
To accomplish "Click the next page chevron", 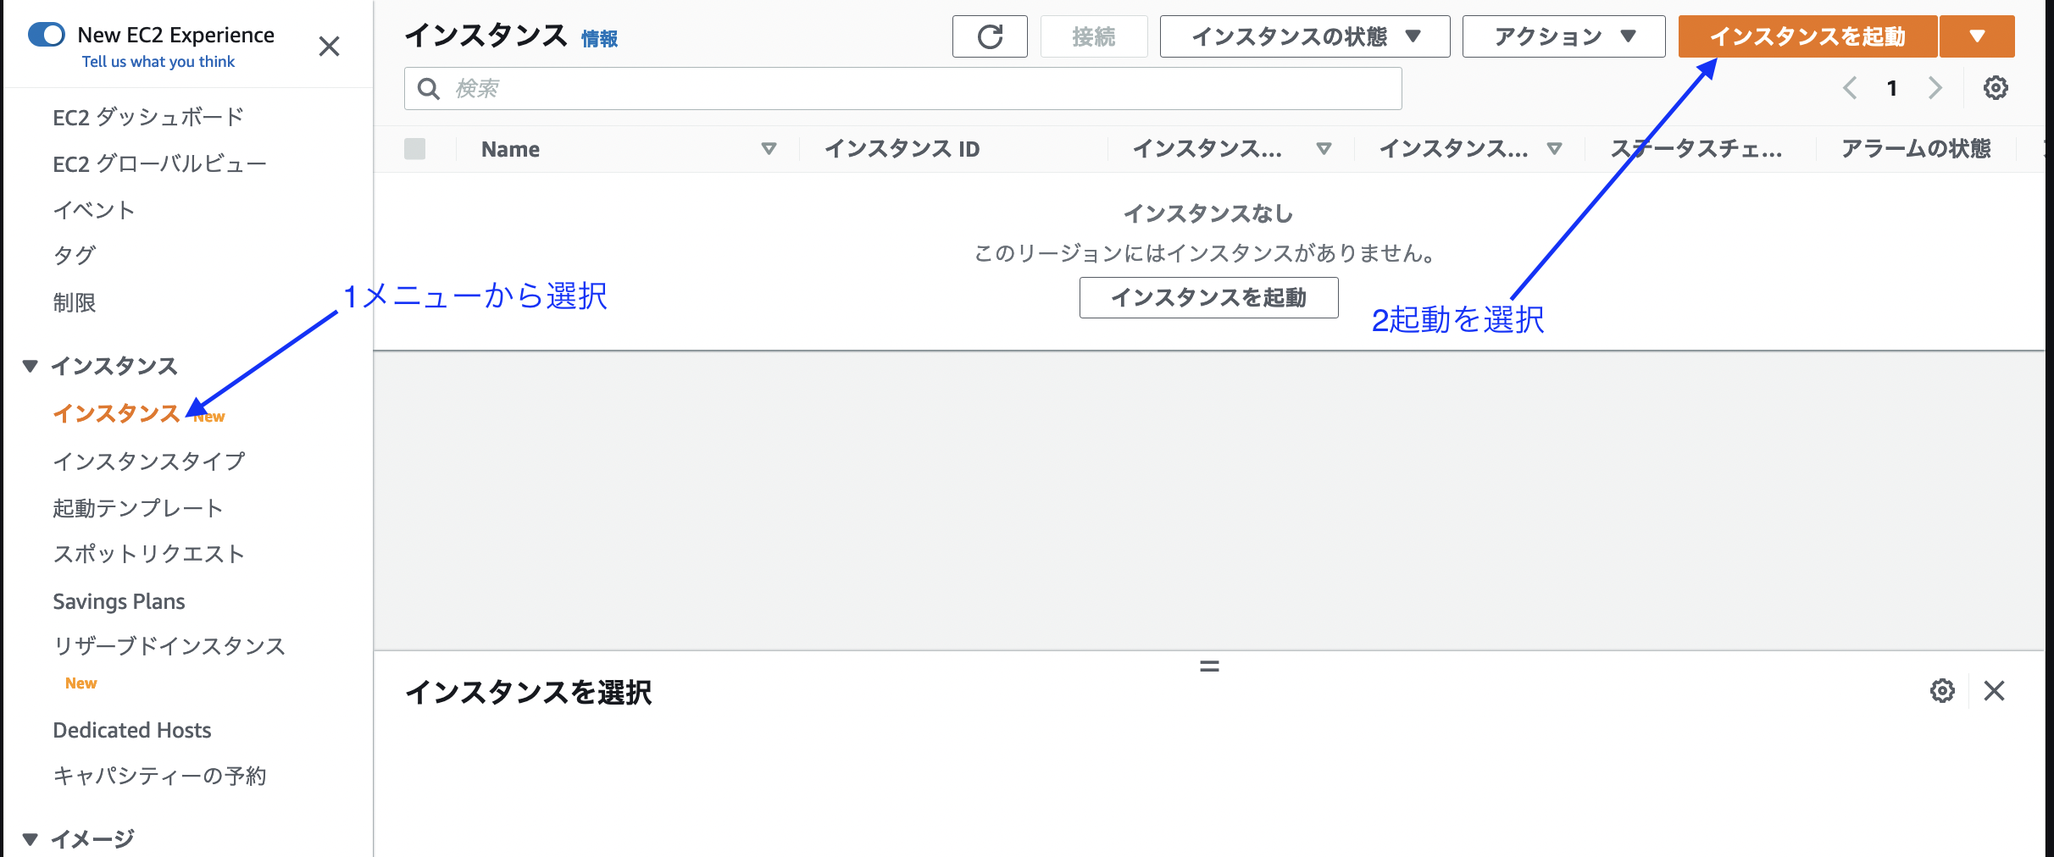I will (x=1935, y=87).
